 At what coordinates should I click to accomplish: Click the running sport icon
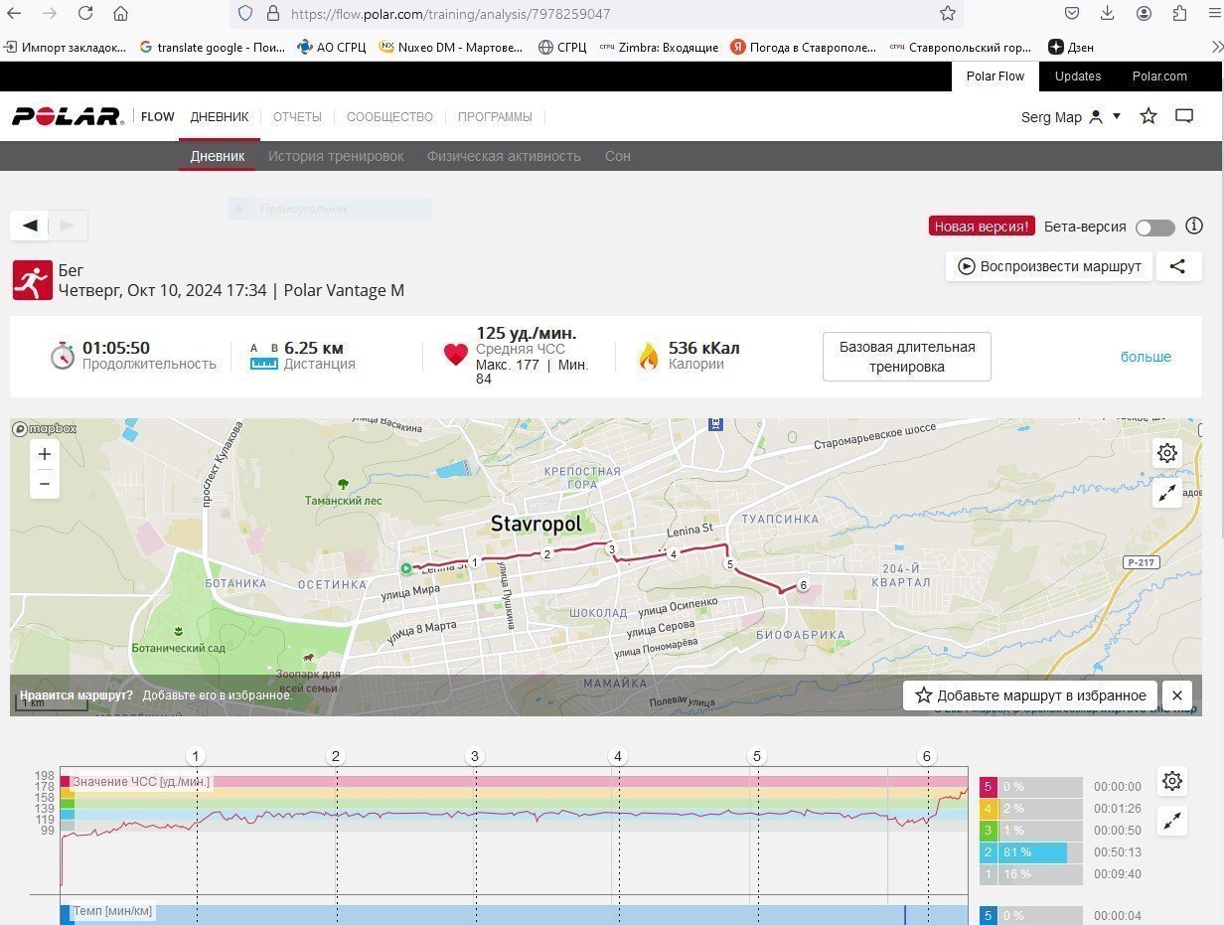click(32, 280)
